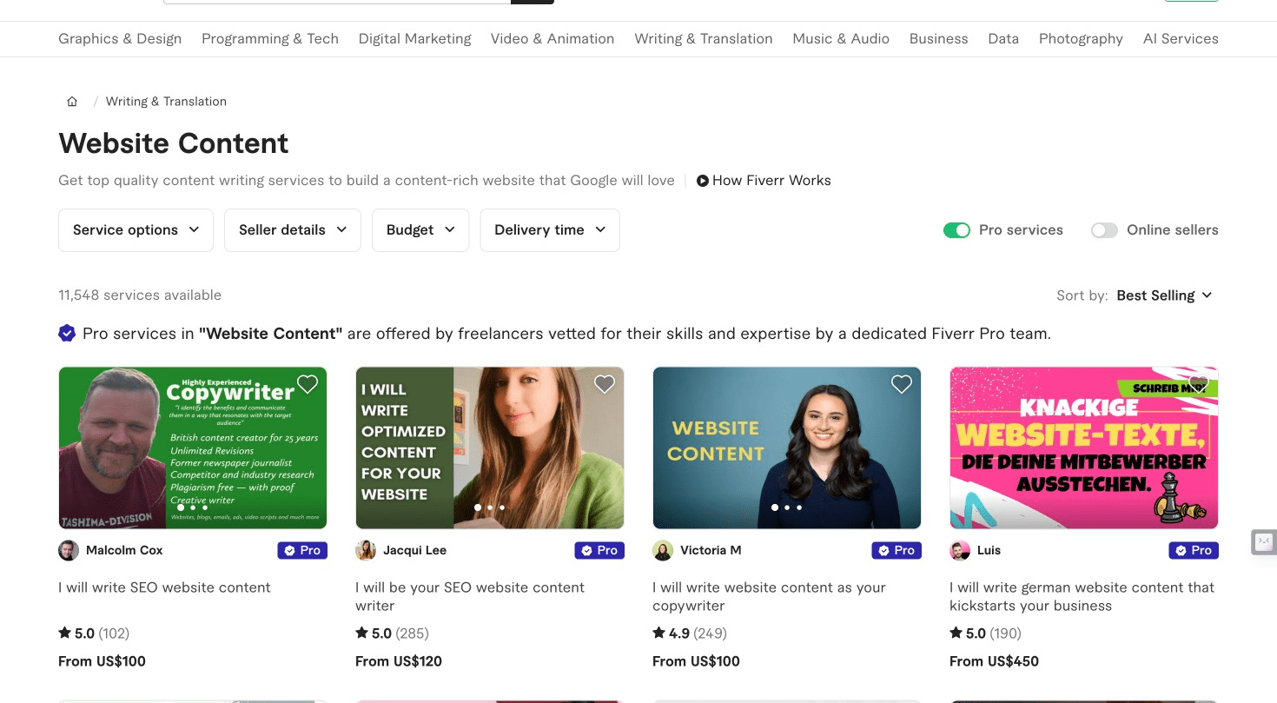Open 'write website content as your copywriter' gig

[x=769, y=597]
